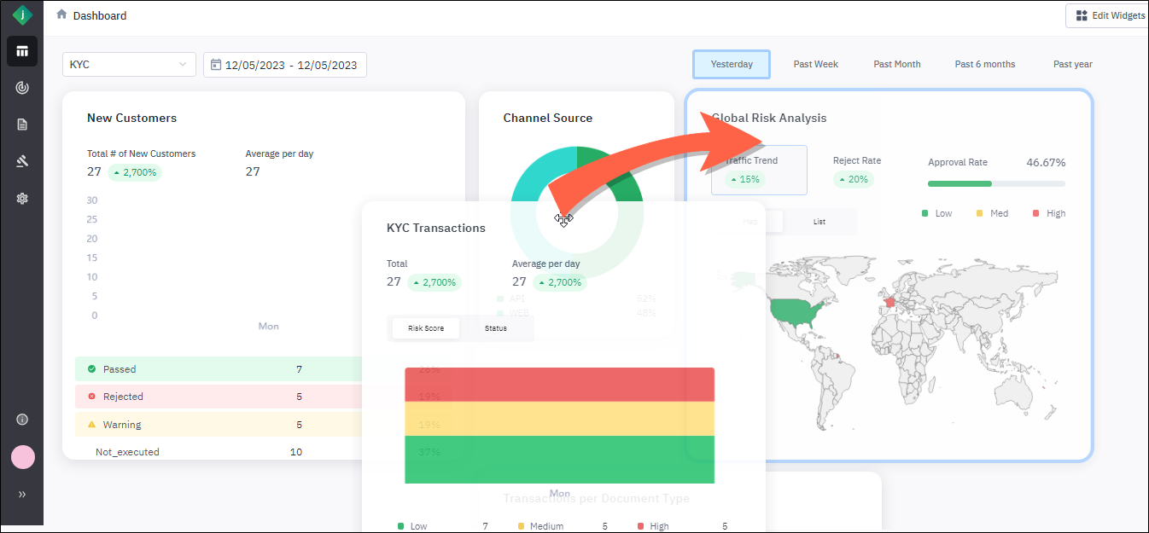Image resolution: width=1149 pixels, height=533 pixels.
Task: Switch Global Risk Analysis to List view
Action: coord(819,222)
